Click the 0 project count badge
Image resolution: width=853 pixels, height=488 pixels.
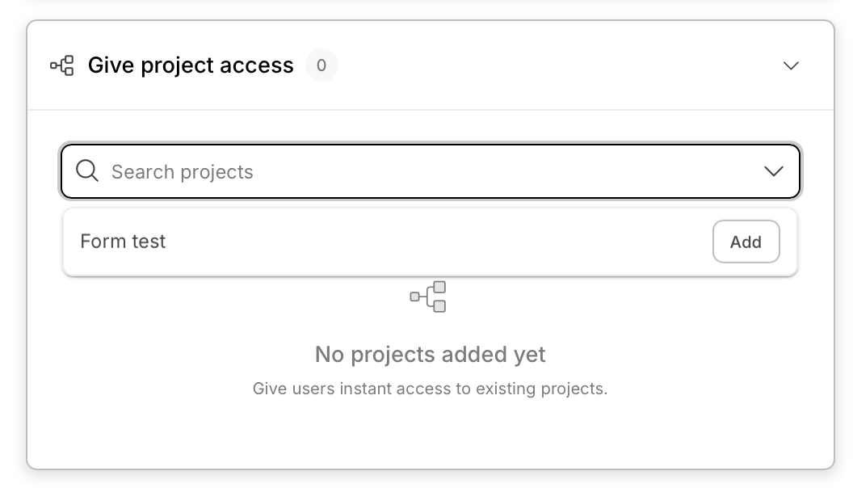tap(321, 65)
